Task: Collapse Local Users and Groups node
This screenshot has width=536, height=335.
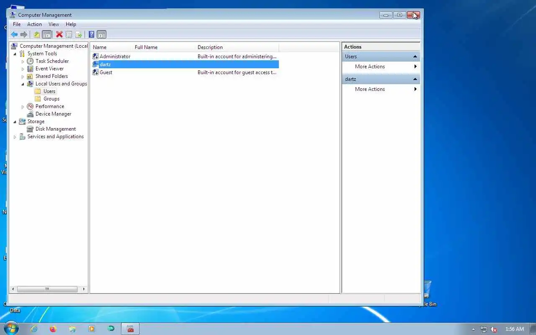Action: coord(23,84)
